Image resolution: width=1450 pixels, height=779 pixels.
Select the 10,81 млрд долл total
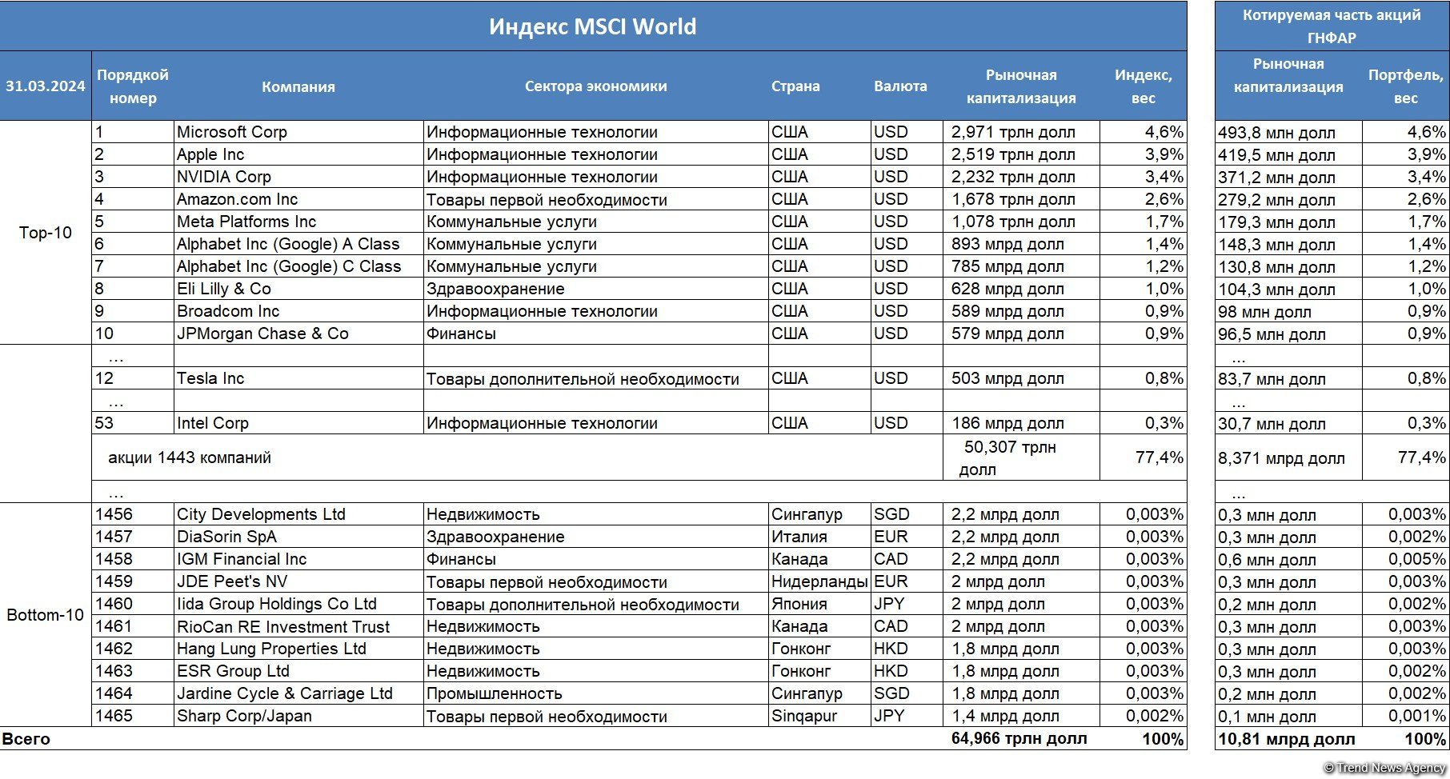(x=1287, y=739)
